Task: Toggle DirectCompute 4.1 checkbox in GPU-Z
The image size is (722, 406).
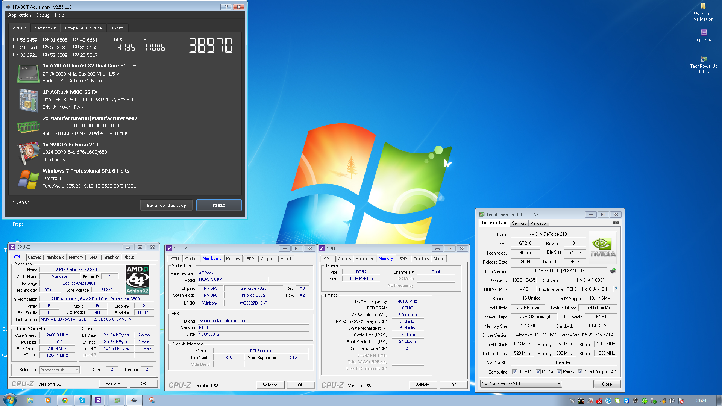Action: tap(580, 372)
